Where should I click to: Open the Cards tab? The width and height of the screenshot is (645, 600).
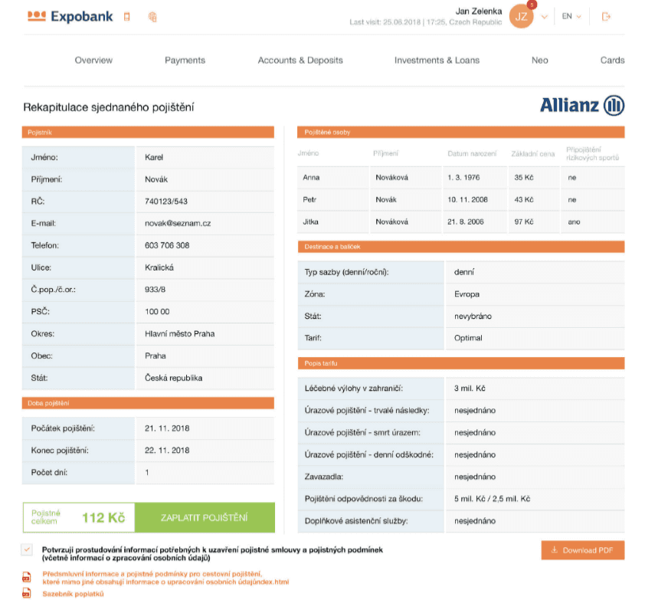tap(612, 60)
